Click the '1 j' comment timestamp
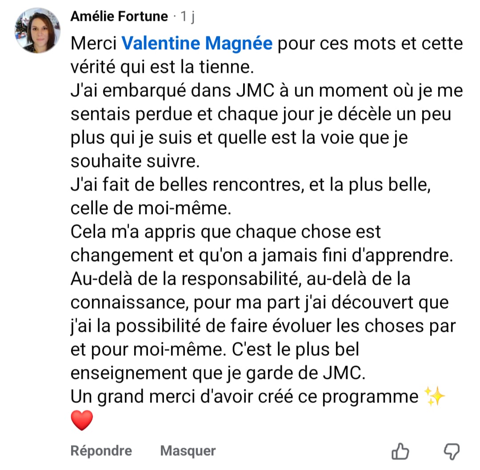The width and height of the screenshot is (480, 470). coord(187,17)
